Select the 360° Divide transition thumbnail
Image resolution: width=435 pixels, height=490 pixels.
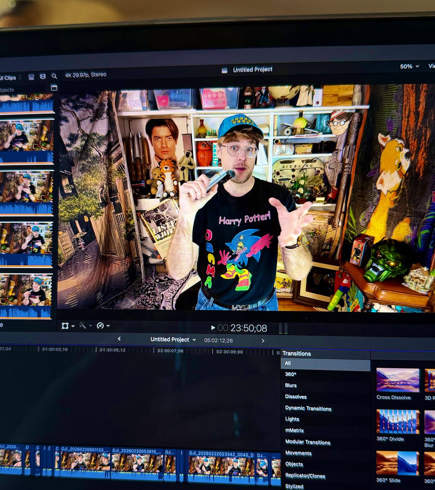(397, 421)
